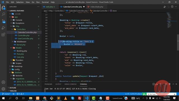Close the unsaved CalendarController.php tab
Screen dimensions: 179x101
tap(84, 7)
